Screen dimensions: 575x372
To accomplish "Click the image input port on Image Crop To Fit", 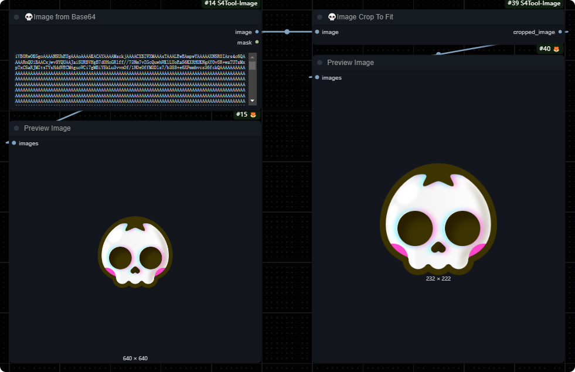I will click(317, 32).
